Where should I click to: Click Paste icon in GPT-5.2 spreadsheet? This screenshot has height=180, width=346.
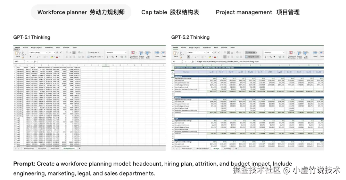click(175, 53)
